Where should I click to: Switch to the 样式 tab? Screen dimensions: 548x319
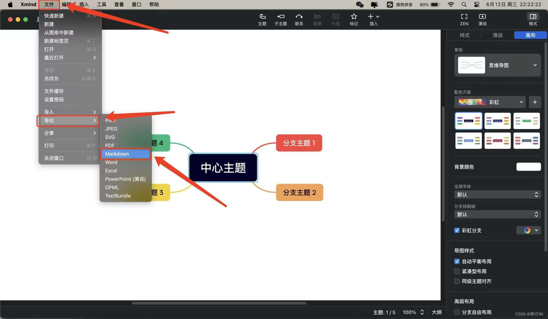(464, 35)
